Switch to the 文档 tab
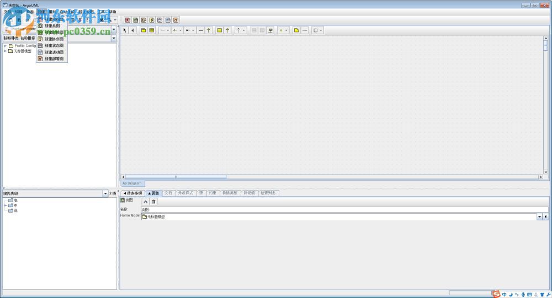552x298 pixels. pyautogui.click(x=168, y=193)
